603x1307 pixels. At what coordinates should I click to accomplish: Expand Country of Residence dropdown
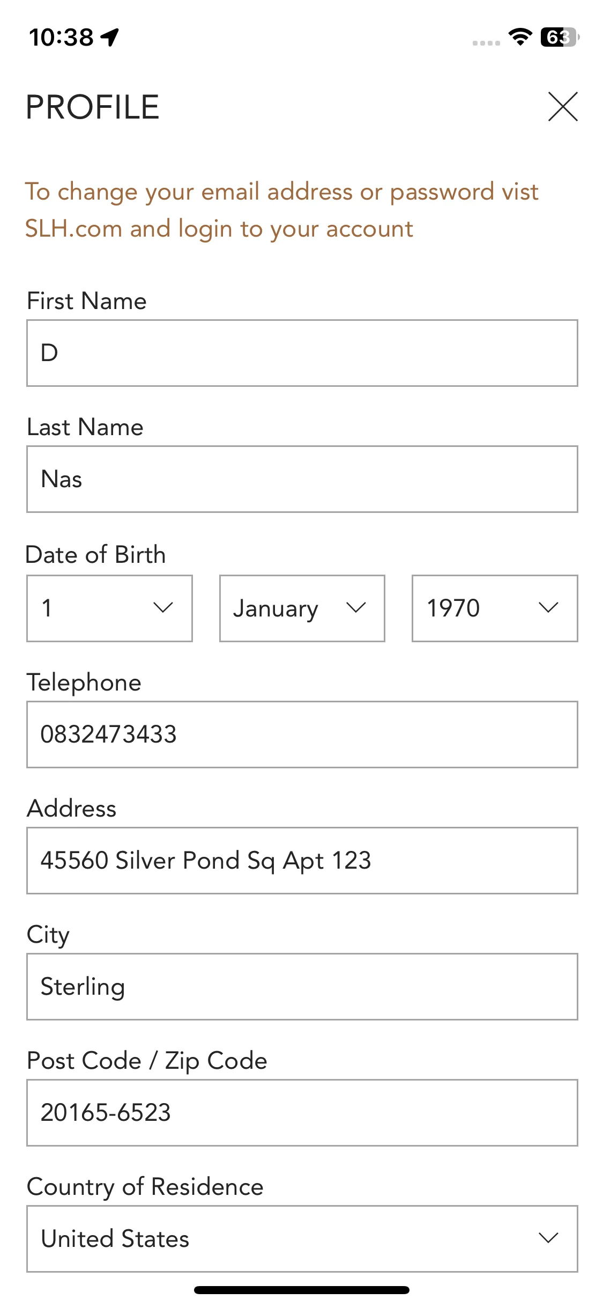tap(302, 1238)
